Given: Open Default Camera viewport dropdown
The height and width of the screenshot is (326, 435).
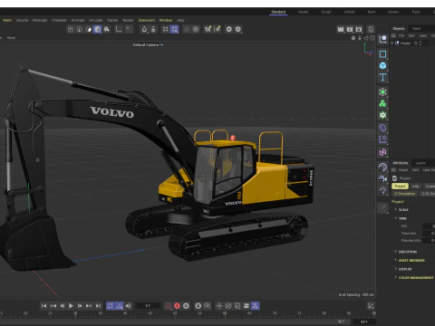Looking at the screenshot, I should click(148, 44).
